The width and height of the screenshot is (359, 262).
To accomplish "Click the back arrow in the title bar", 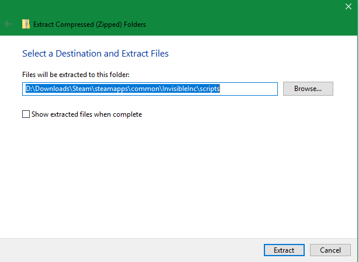I will point(8,24).
